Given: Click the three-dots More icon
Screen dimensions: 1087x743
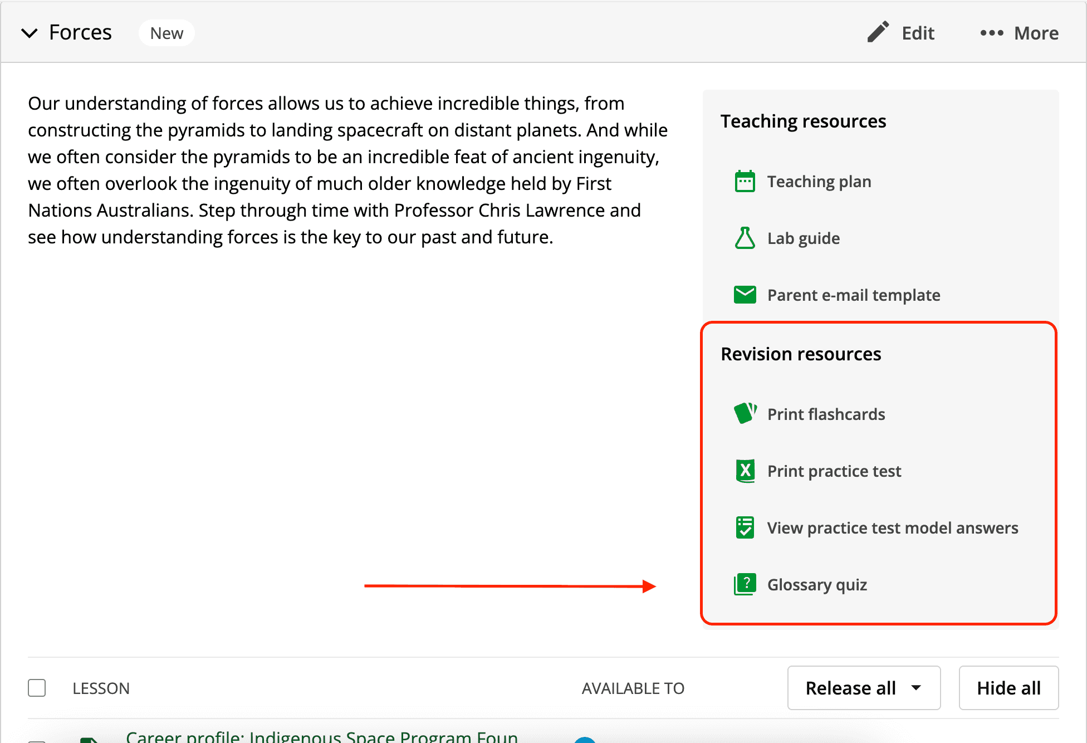Looking at the screenshot, I should (x=992, y=33).
